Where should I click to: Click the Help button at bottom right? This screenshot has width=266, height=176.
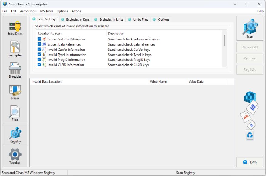click(250, 162)
